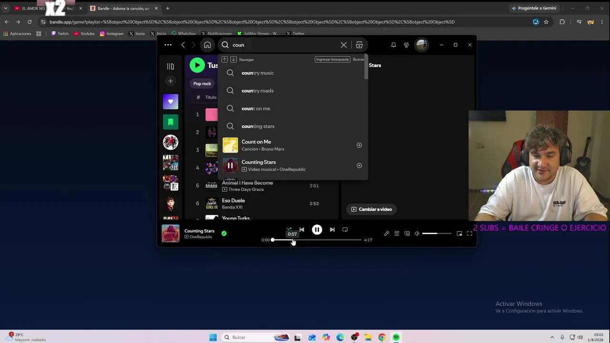Toggle saved checkmark for Counting Stars
Image resolution: width=610 pixels, height=343 pixels.
tap(224, 233)
